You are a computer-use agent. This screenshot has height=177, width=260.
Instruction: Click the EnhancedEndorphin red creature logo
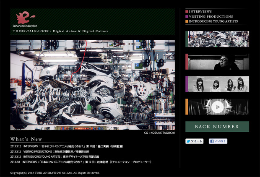click(22, 18)
